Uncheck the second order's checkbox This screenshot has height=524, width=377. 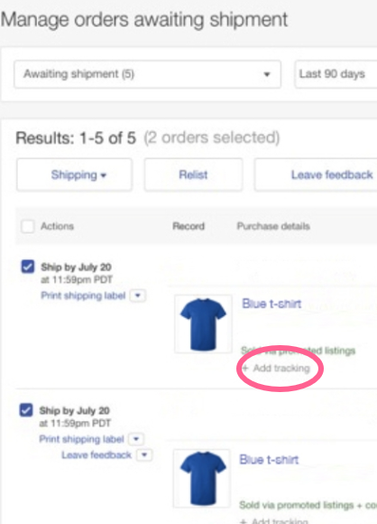(x=26, y=410)
